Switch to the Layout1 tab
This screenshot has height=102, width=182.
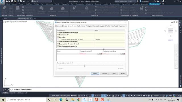pos(13,93)
